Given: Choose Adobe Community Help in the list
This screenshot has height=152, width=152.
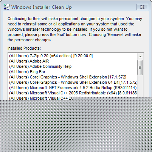Looking at the screenshot, I should 73,66.
